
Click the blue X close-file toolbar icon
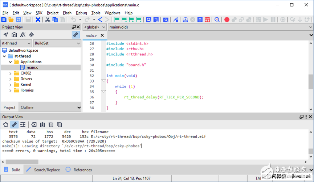(38, 20)
